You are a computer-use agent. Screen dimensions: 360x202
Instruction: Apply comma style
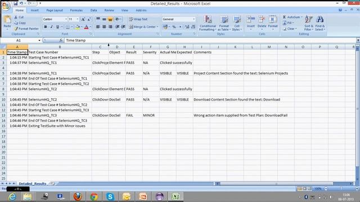coord(180,27)
